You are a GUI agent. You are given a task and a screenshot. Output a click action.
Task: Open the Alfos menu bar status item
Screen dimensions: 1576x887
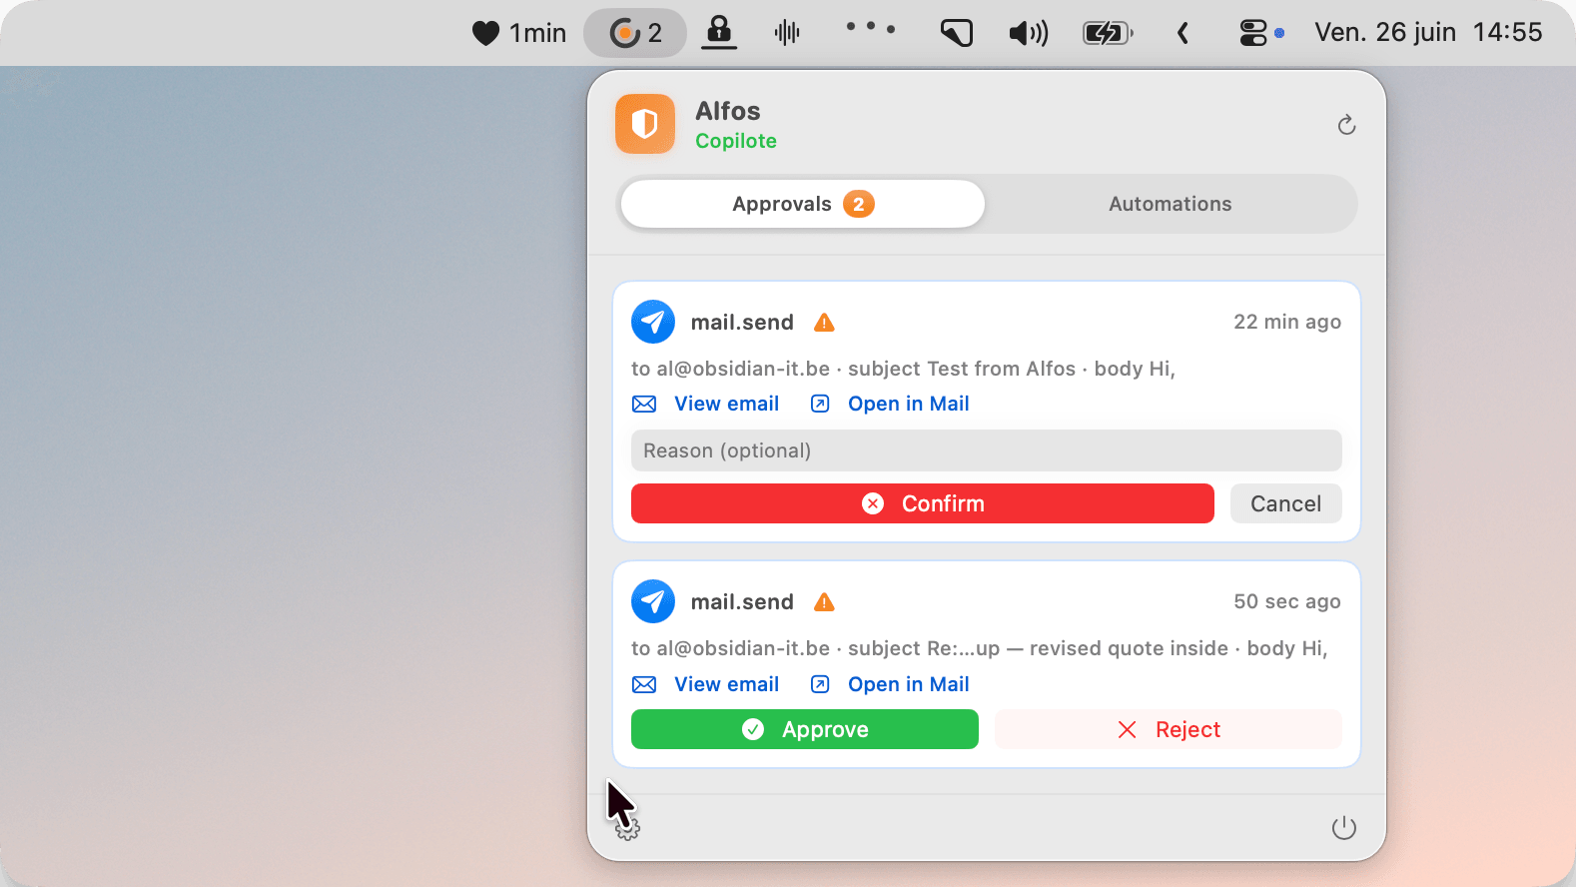pyautogui.click(x=635, y=33)
